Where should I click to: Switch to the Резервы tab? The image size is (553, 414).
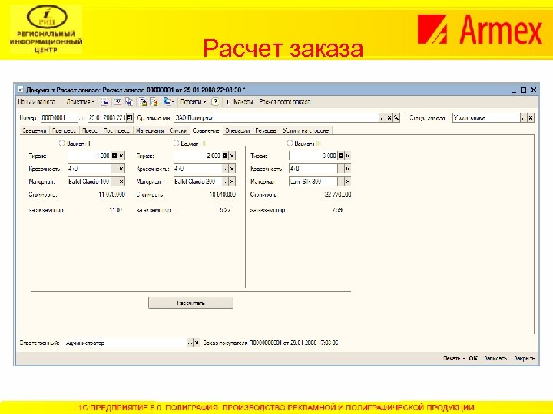[266, 130]
